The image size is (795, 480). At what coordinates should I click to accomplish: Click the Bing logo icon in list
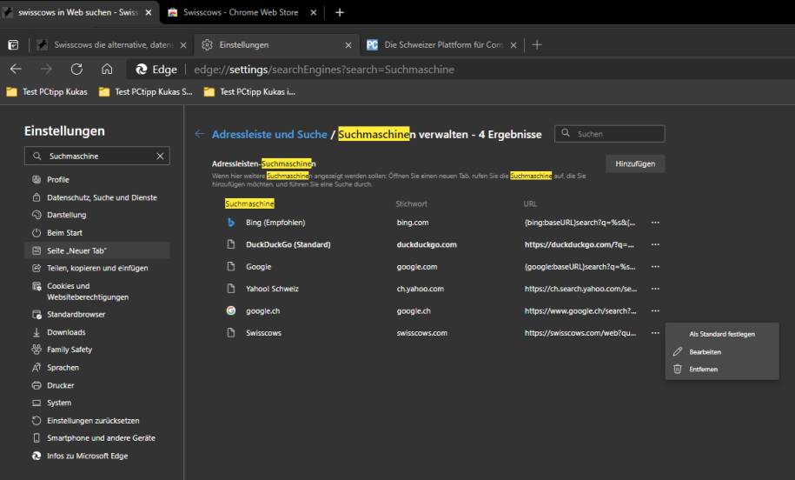(231, 223)
